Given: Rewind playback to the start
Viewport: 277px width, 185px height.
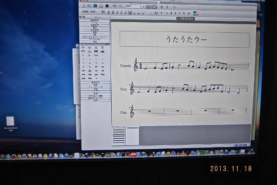Looking at the screenshot, I should click(162, 7).
